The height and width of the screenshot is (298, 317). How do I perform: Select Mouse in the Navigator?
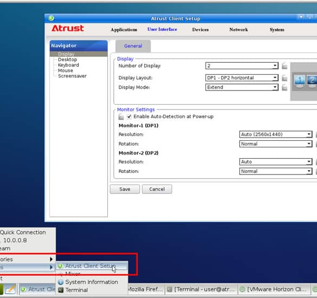pos(66,70)
